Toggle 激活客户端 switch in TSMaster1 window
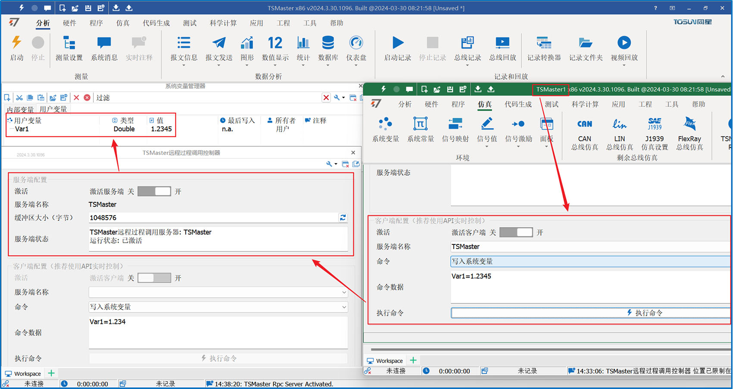The height and width of the screenshot is (389, 733). coord(516,232)
